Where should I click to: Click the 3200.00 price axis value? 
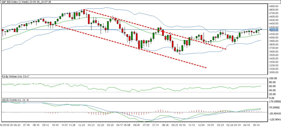pyautogui.click(x=274, y=65)
